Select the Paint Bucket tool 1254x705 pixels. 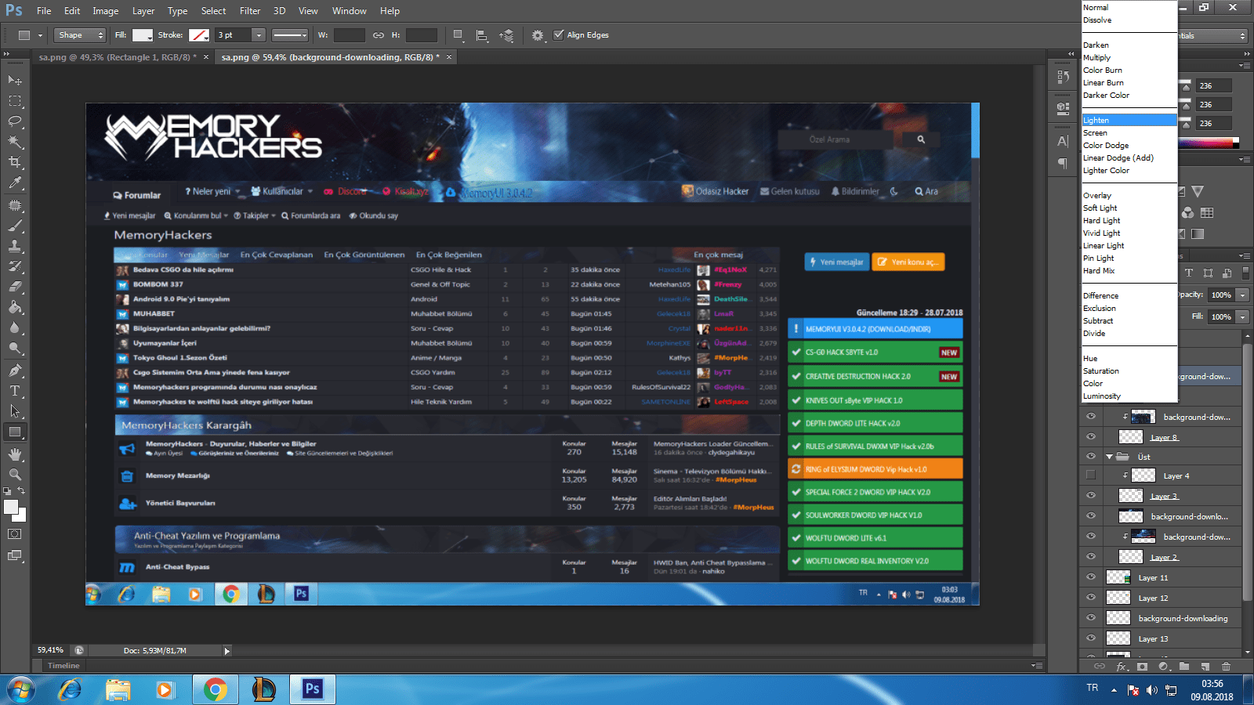[x=15, y=307]
